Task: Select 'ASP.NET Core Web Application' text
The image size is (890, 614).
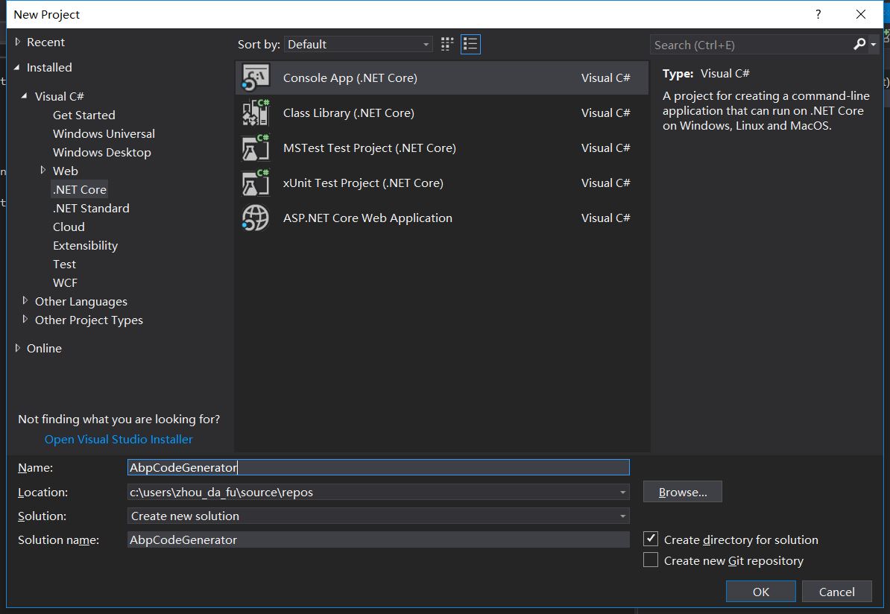Action: pos(367,218)
